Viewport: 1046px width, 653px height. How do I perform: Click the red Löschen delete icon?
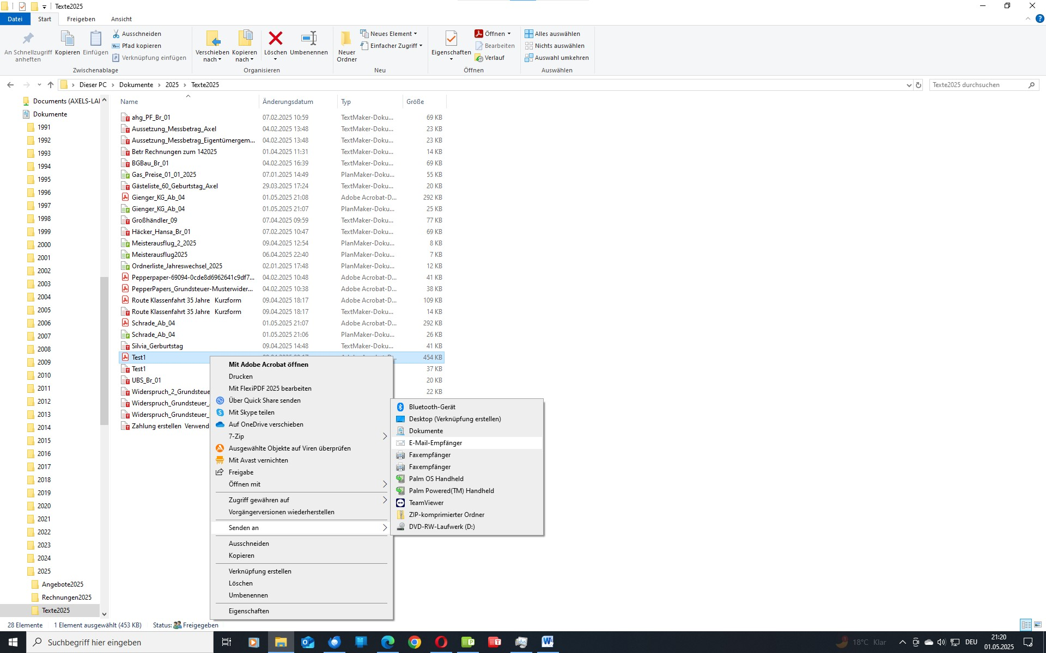(275, 39)
